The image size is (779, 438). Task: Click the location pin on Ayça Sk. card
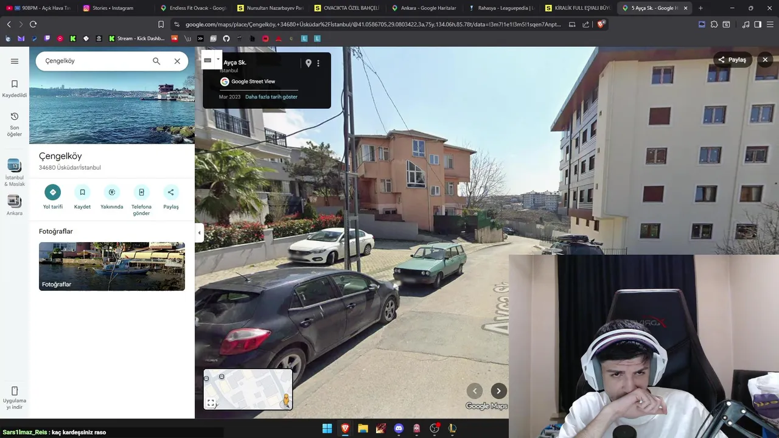(x=308, y=63)
